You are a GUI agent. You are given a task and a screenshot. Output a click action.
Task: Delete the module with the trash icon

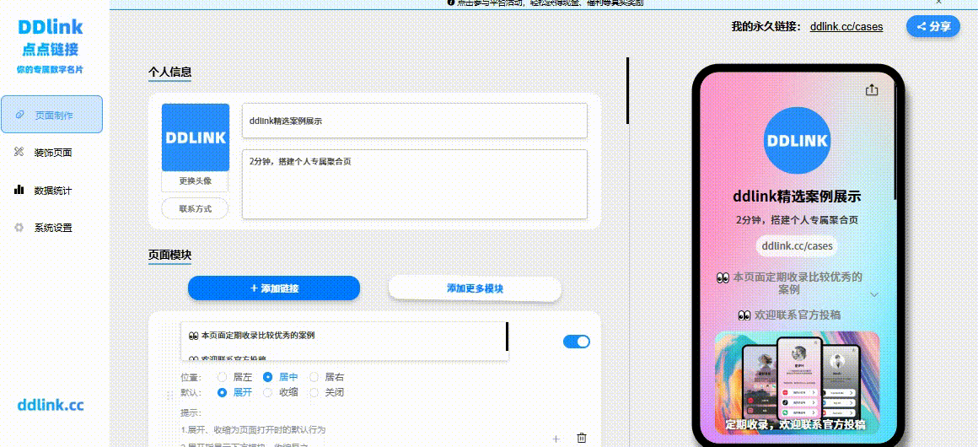pyautogui.click(x=581, y=439)
